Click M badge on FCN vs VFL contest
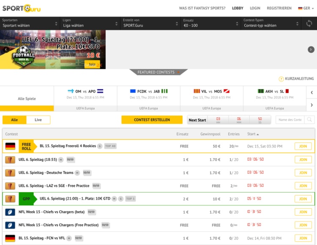This screenshot has width=317, height=245. click(69, 238)
